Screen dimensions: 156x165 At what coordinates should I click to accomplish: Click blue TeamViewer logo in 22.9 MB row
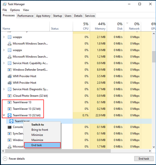(9, 115)
